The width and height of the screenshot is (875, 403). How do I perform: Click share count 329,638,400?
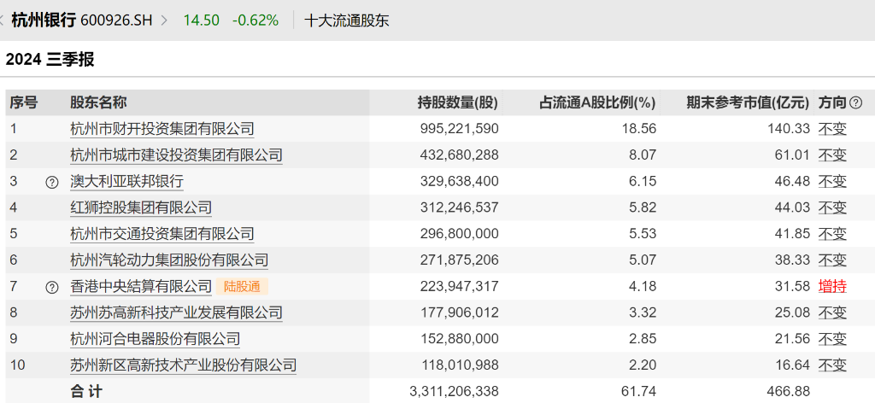459,181
